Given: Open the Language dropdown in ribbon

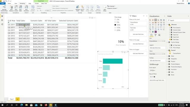Looking at the screenshot, I should point(111,6).
